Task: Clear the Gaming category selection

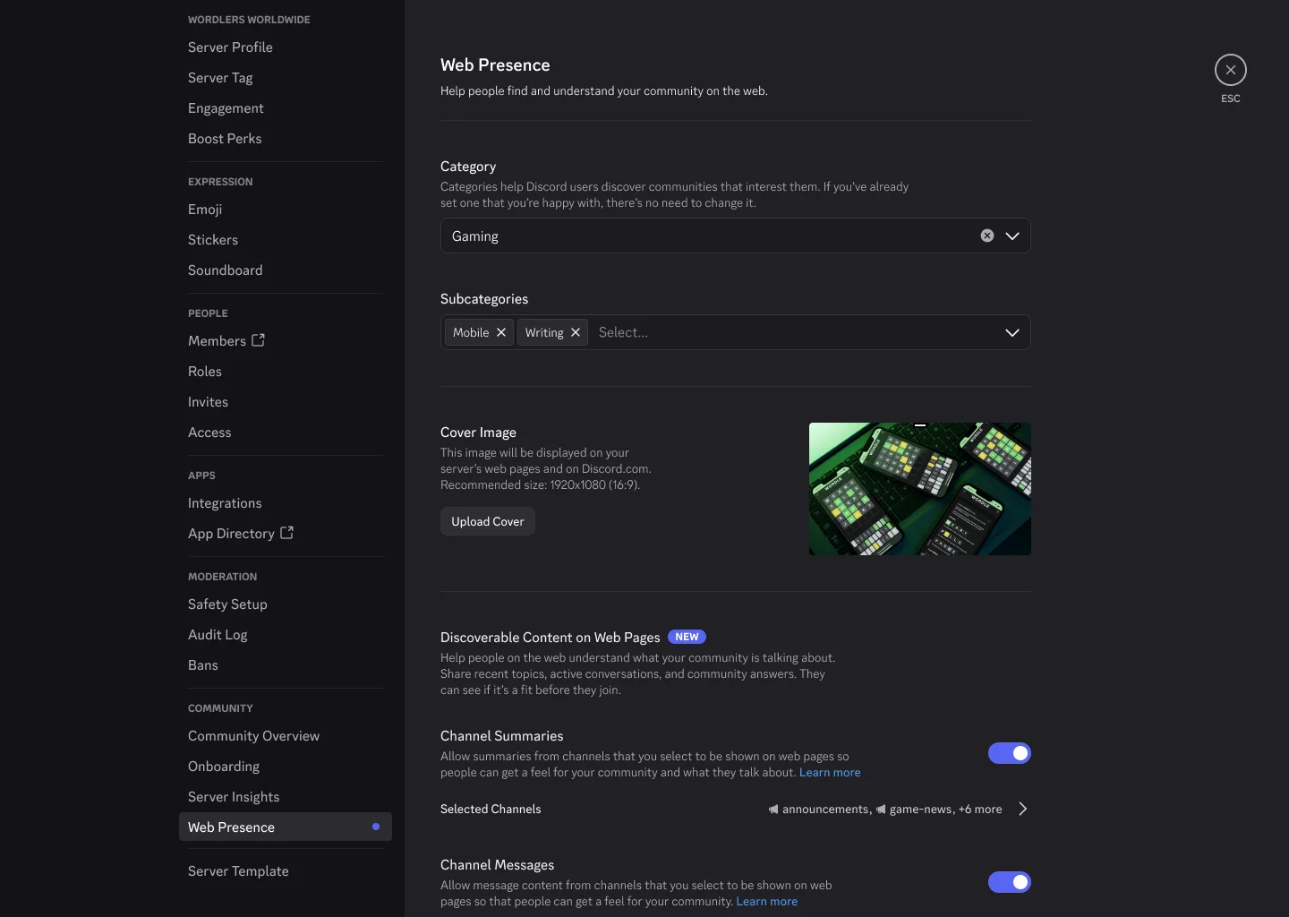Action: [987, 236]
